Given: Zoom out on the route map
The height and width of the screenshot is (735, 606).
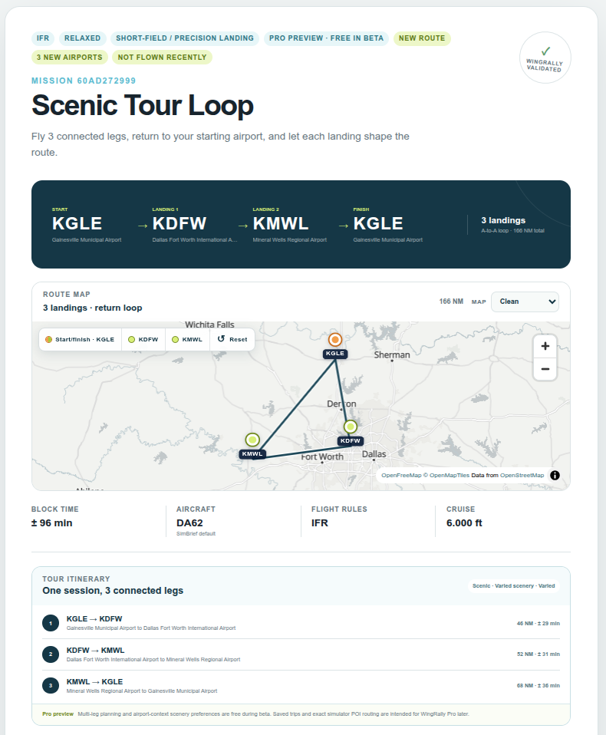Looking at the screenshot, I should pos(545,369).
